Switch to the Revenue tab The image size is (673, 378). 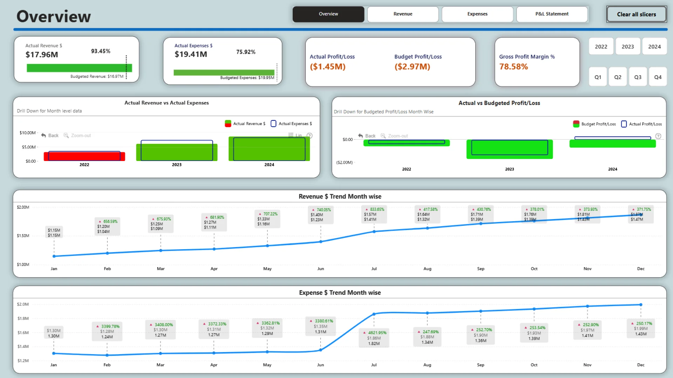403,14
